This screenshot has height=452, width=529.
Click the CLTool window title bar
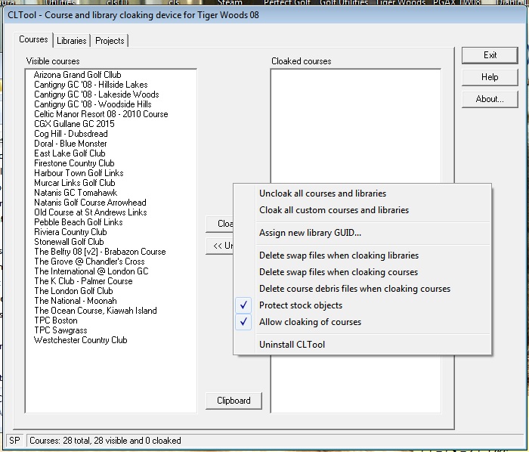tap(264, 15)
